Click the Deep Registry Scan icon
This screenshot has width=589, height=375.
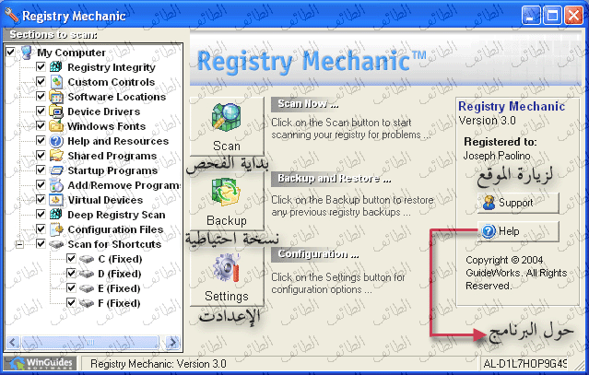[x=56, y=215]
